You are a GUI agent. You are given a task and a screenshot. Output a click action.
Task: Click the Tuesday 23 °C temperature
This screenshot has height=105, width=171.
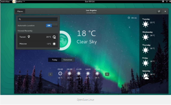click(x=153, y=23)
